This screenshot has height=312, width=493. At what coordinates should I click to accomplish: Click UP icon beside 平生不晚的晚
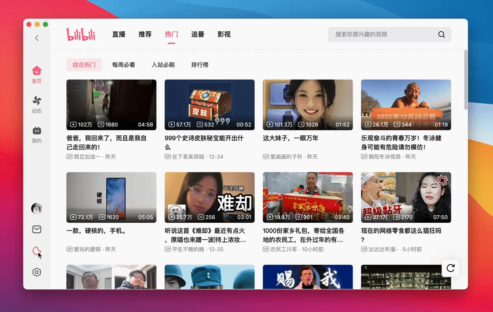(168, 249)
